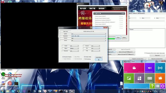Open the 账户注册 launcher tab
This screenshot has width=166, height=93.
83,9
